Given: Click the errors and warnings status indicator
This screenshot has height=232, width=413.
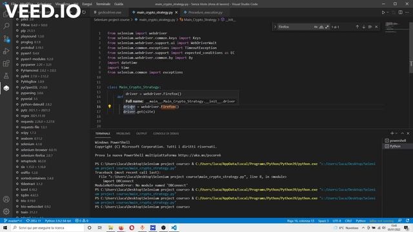Looking at the screenshot, I should 82,220.
